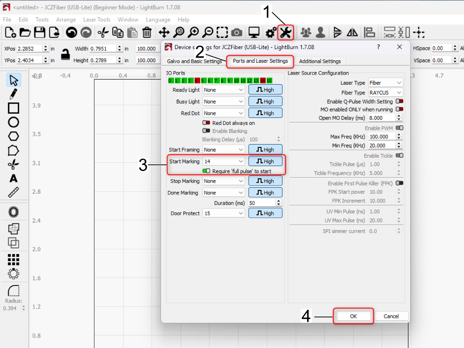Open the Stop Marking port dropdown

[x=224, y=181]
